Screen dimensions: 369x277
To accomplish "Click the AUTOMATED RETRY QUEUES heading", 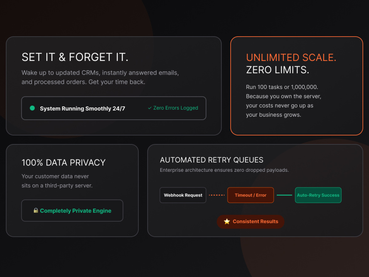I will coord(211,160).
